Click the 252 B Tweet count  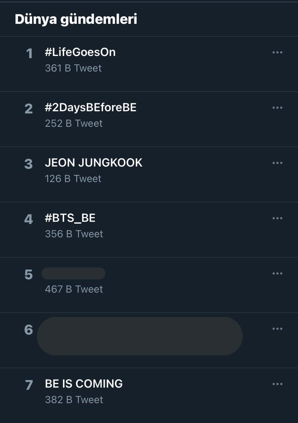74,123
